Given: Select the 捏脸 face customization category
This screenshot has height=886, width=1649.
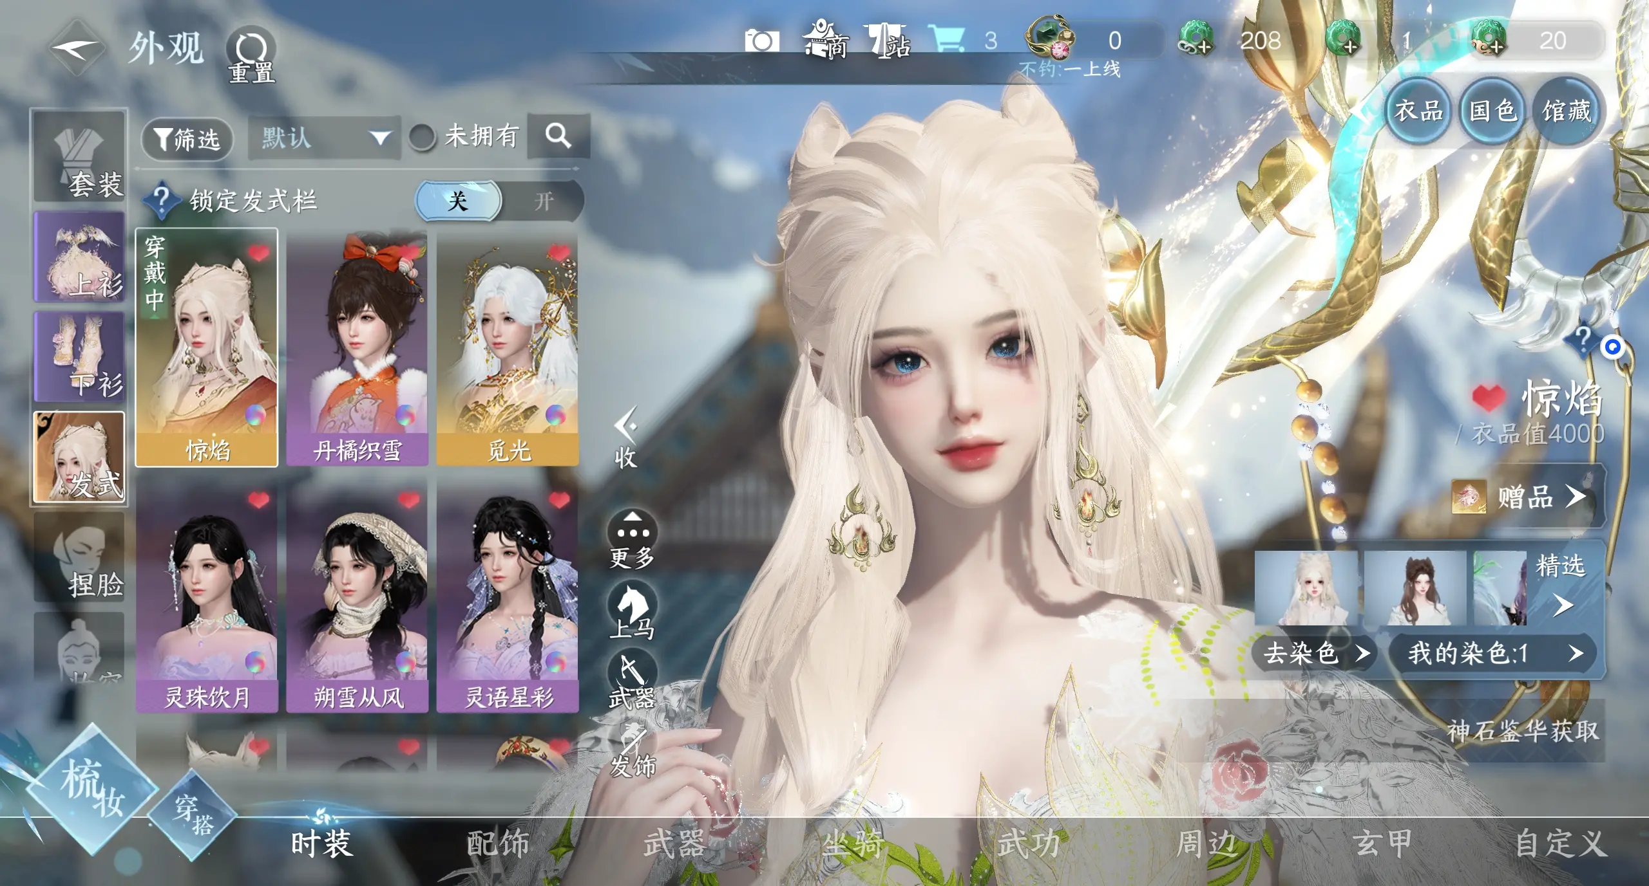Looking at the screenshot, I should 79,558.
